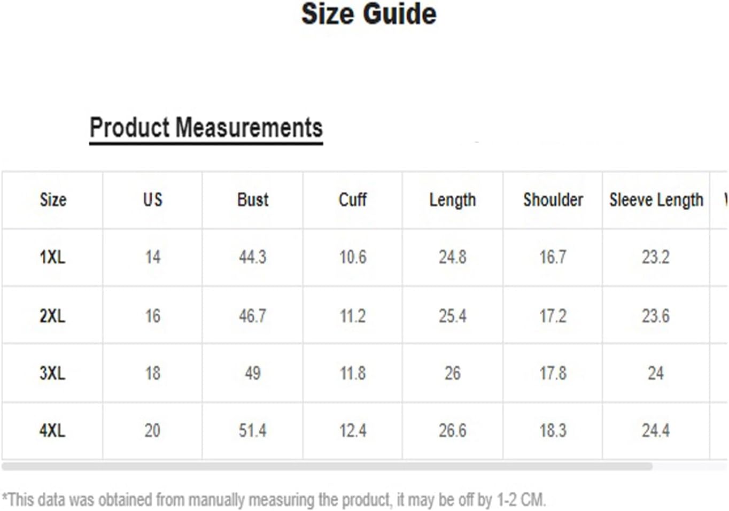This screenshot has width=729, height=511.
Task: Click the 23.6 sleeve length value
Action: pyautogui.click(x=656, y=316)
